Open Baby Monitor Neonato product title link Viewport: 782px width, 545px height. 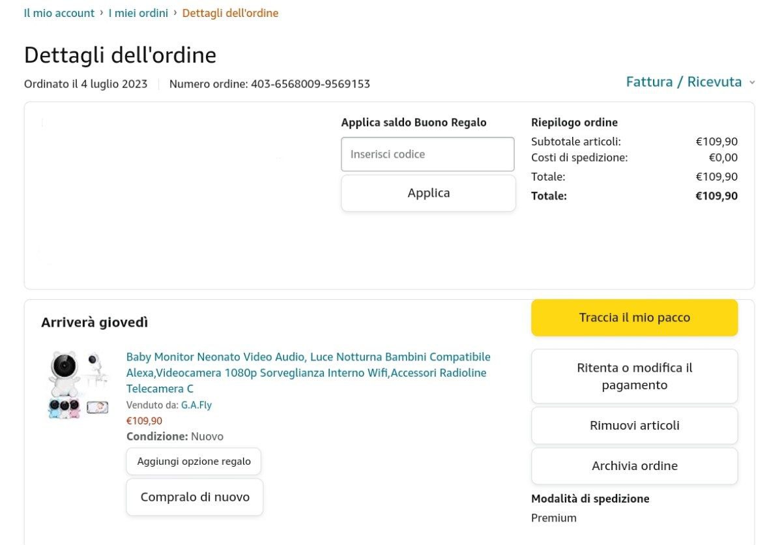(308, 373)
